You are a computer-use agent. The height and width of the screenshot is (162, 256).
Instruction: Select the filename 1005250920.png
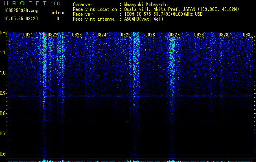click(21, 11)
